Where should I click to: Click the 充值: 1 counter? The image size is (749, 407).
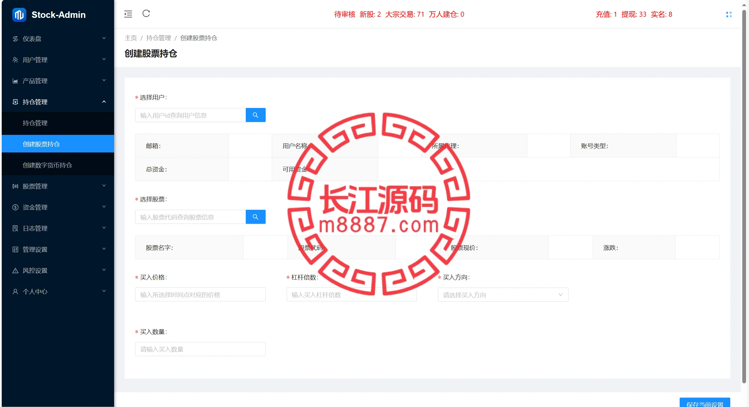607,14
